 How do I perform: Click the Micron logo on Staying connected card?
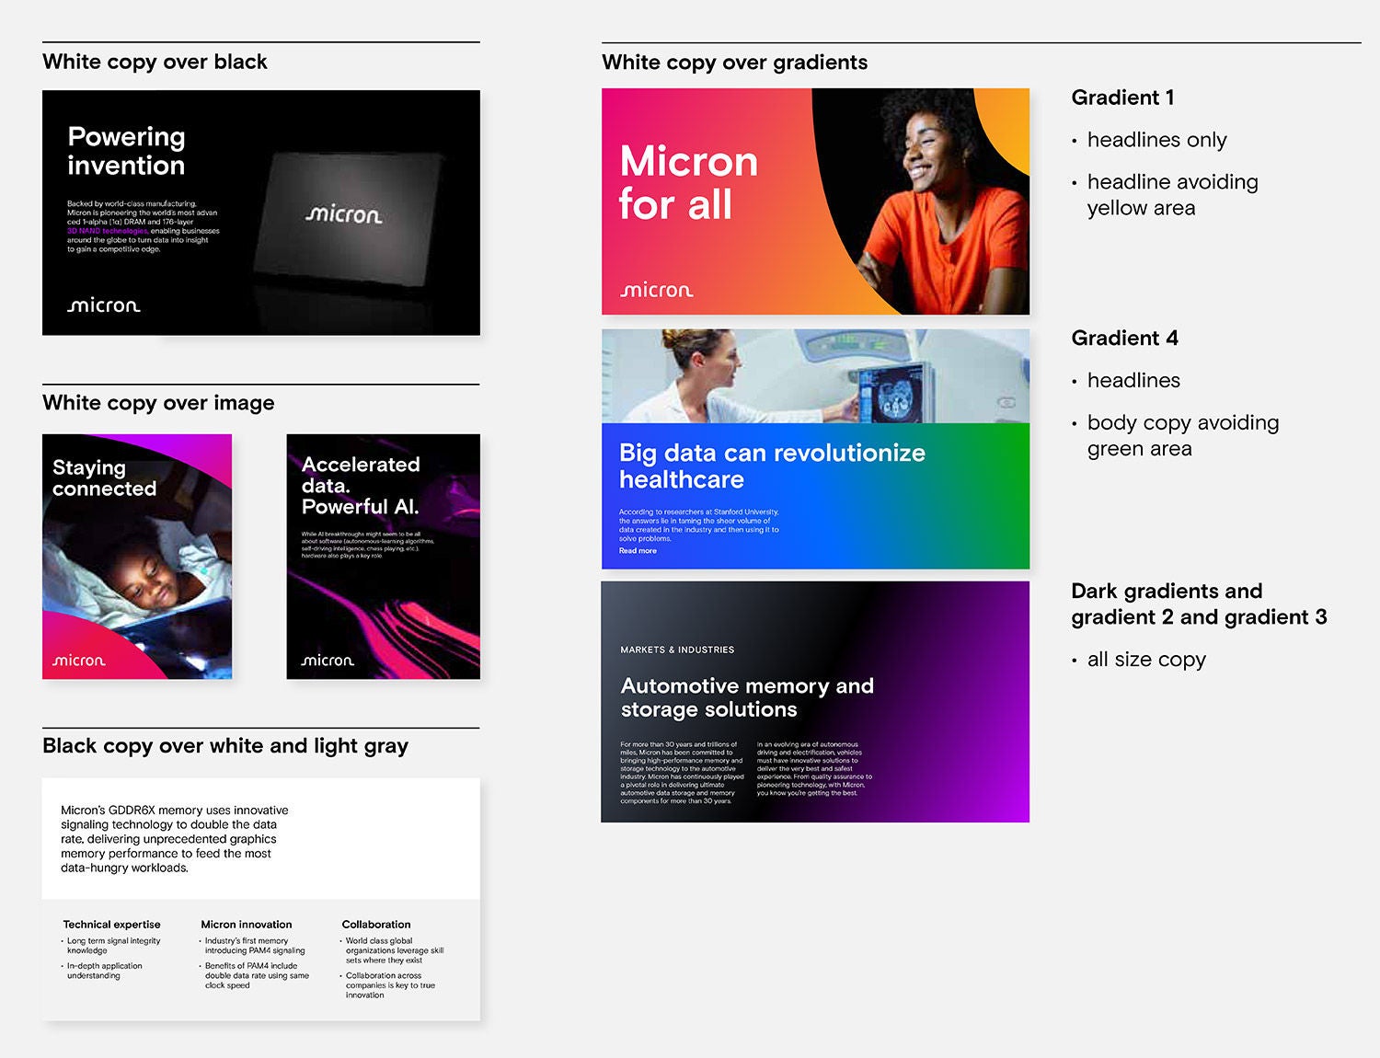[79, 660]
